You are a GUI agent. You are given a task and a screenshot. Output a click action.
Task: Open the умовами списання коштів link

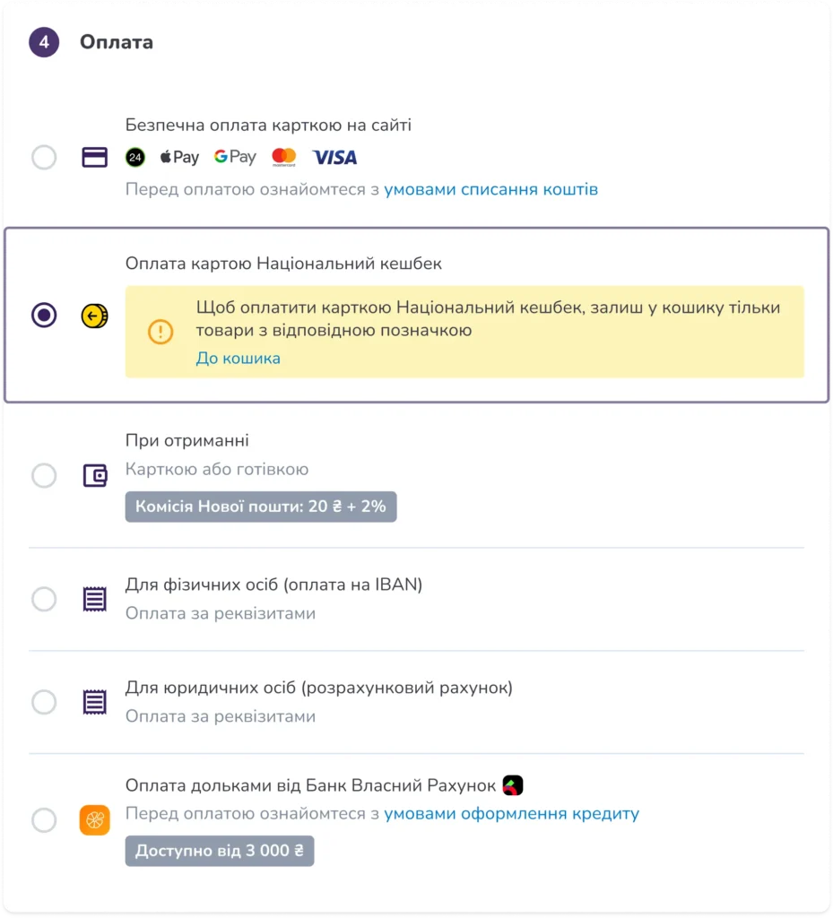490,190
